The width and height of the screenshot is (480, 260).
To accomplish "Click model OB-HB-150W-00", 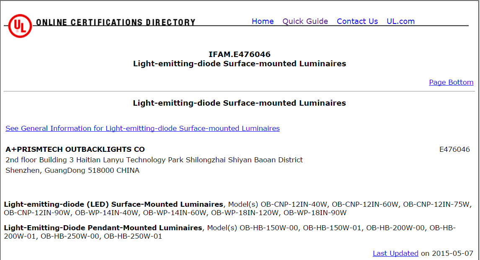I will [269, 228].
